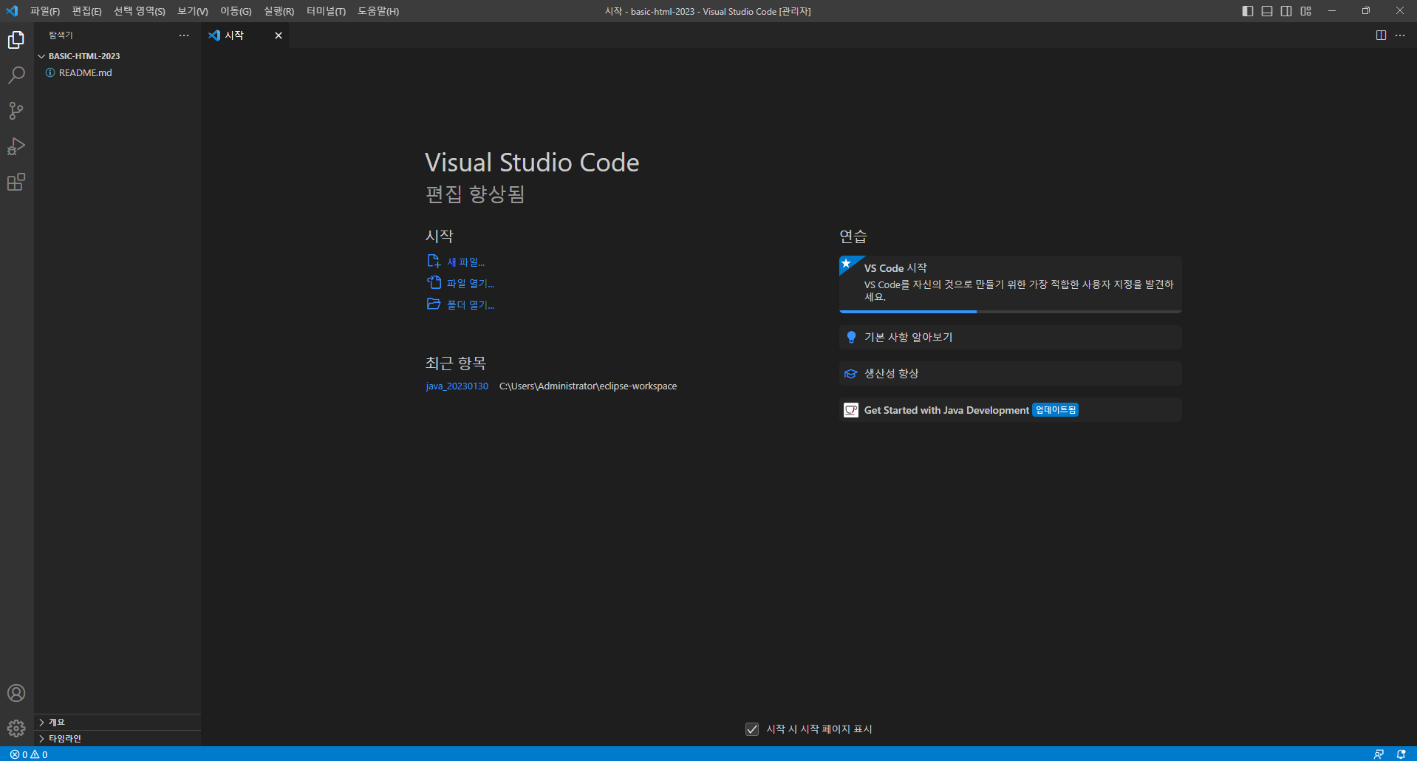Expand the 개요 outline section
The height and width of the screenshot is (761, 1417).
click(x=117, y=722)
